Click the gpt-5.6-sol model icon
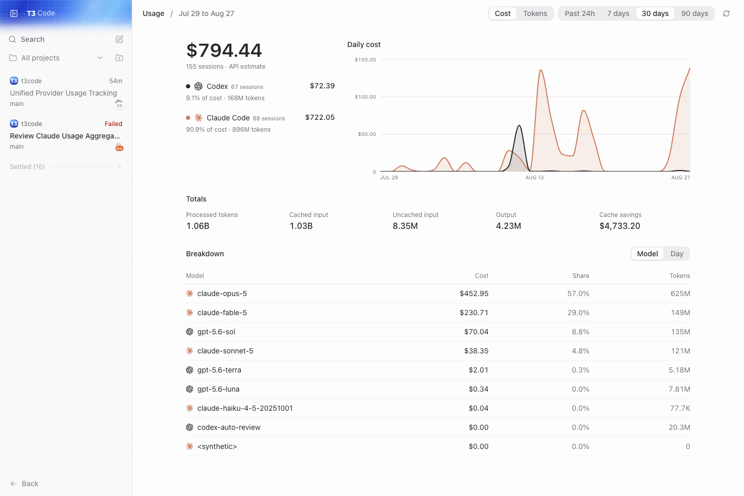Screen dimensions: 744x496 click(190, 332)
